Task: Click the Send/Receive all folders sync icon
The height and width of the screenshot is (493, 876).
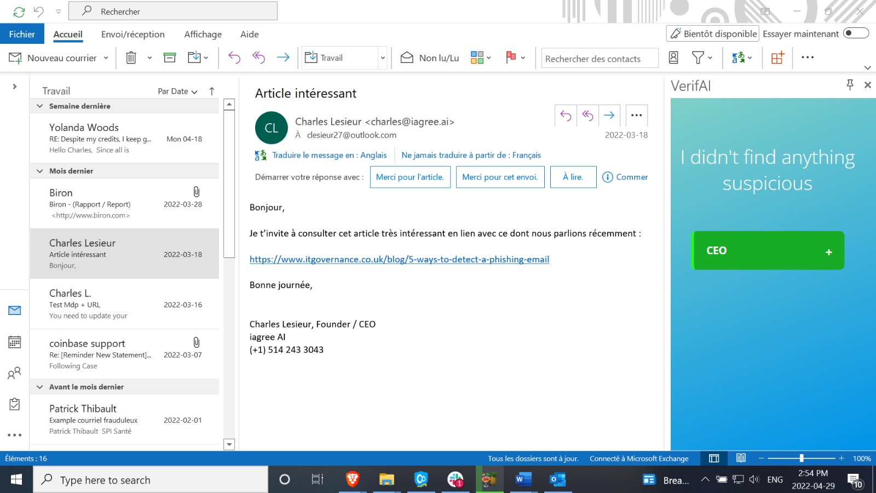Action: click(19, 12)
